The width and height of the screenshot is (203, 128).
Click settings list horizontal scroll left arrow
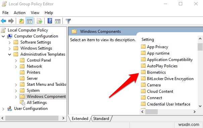coord(142,112)
